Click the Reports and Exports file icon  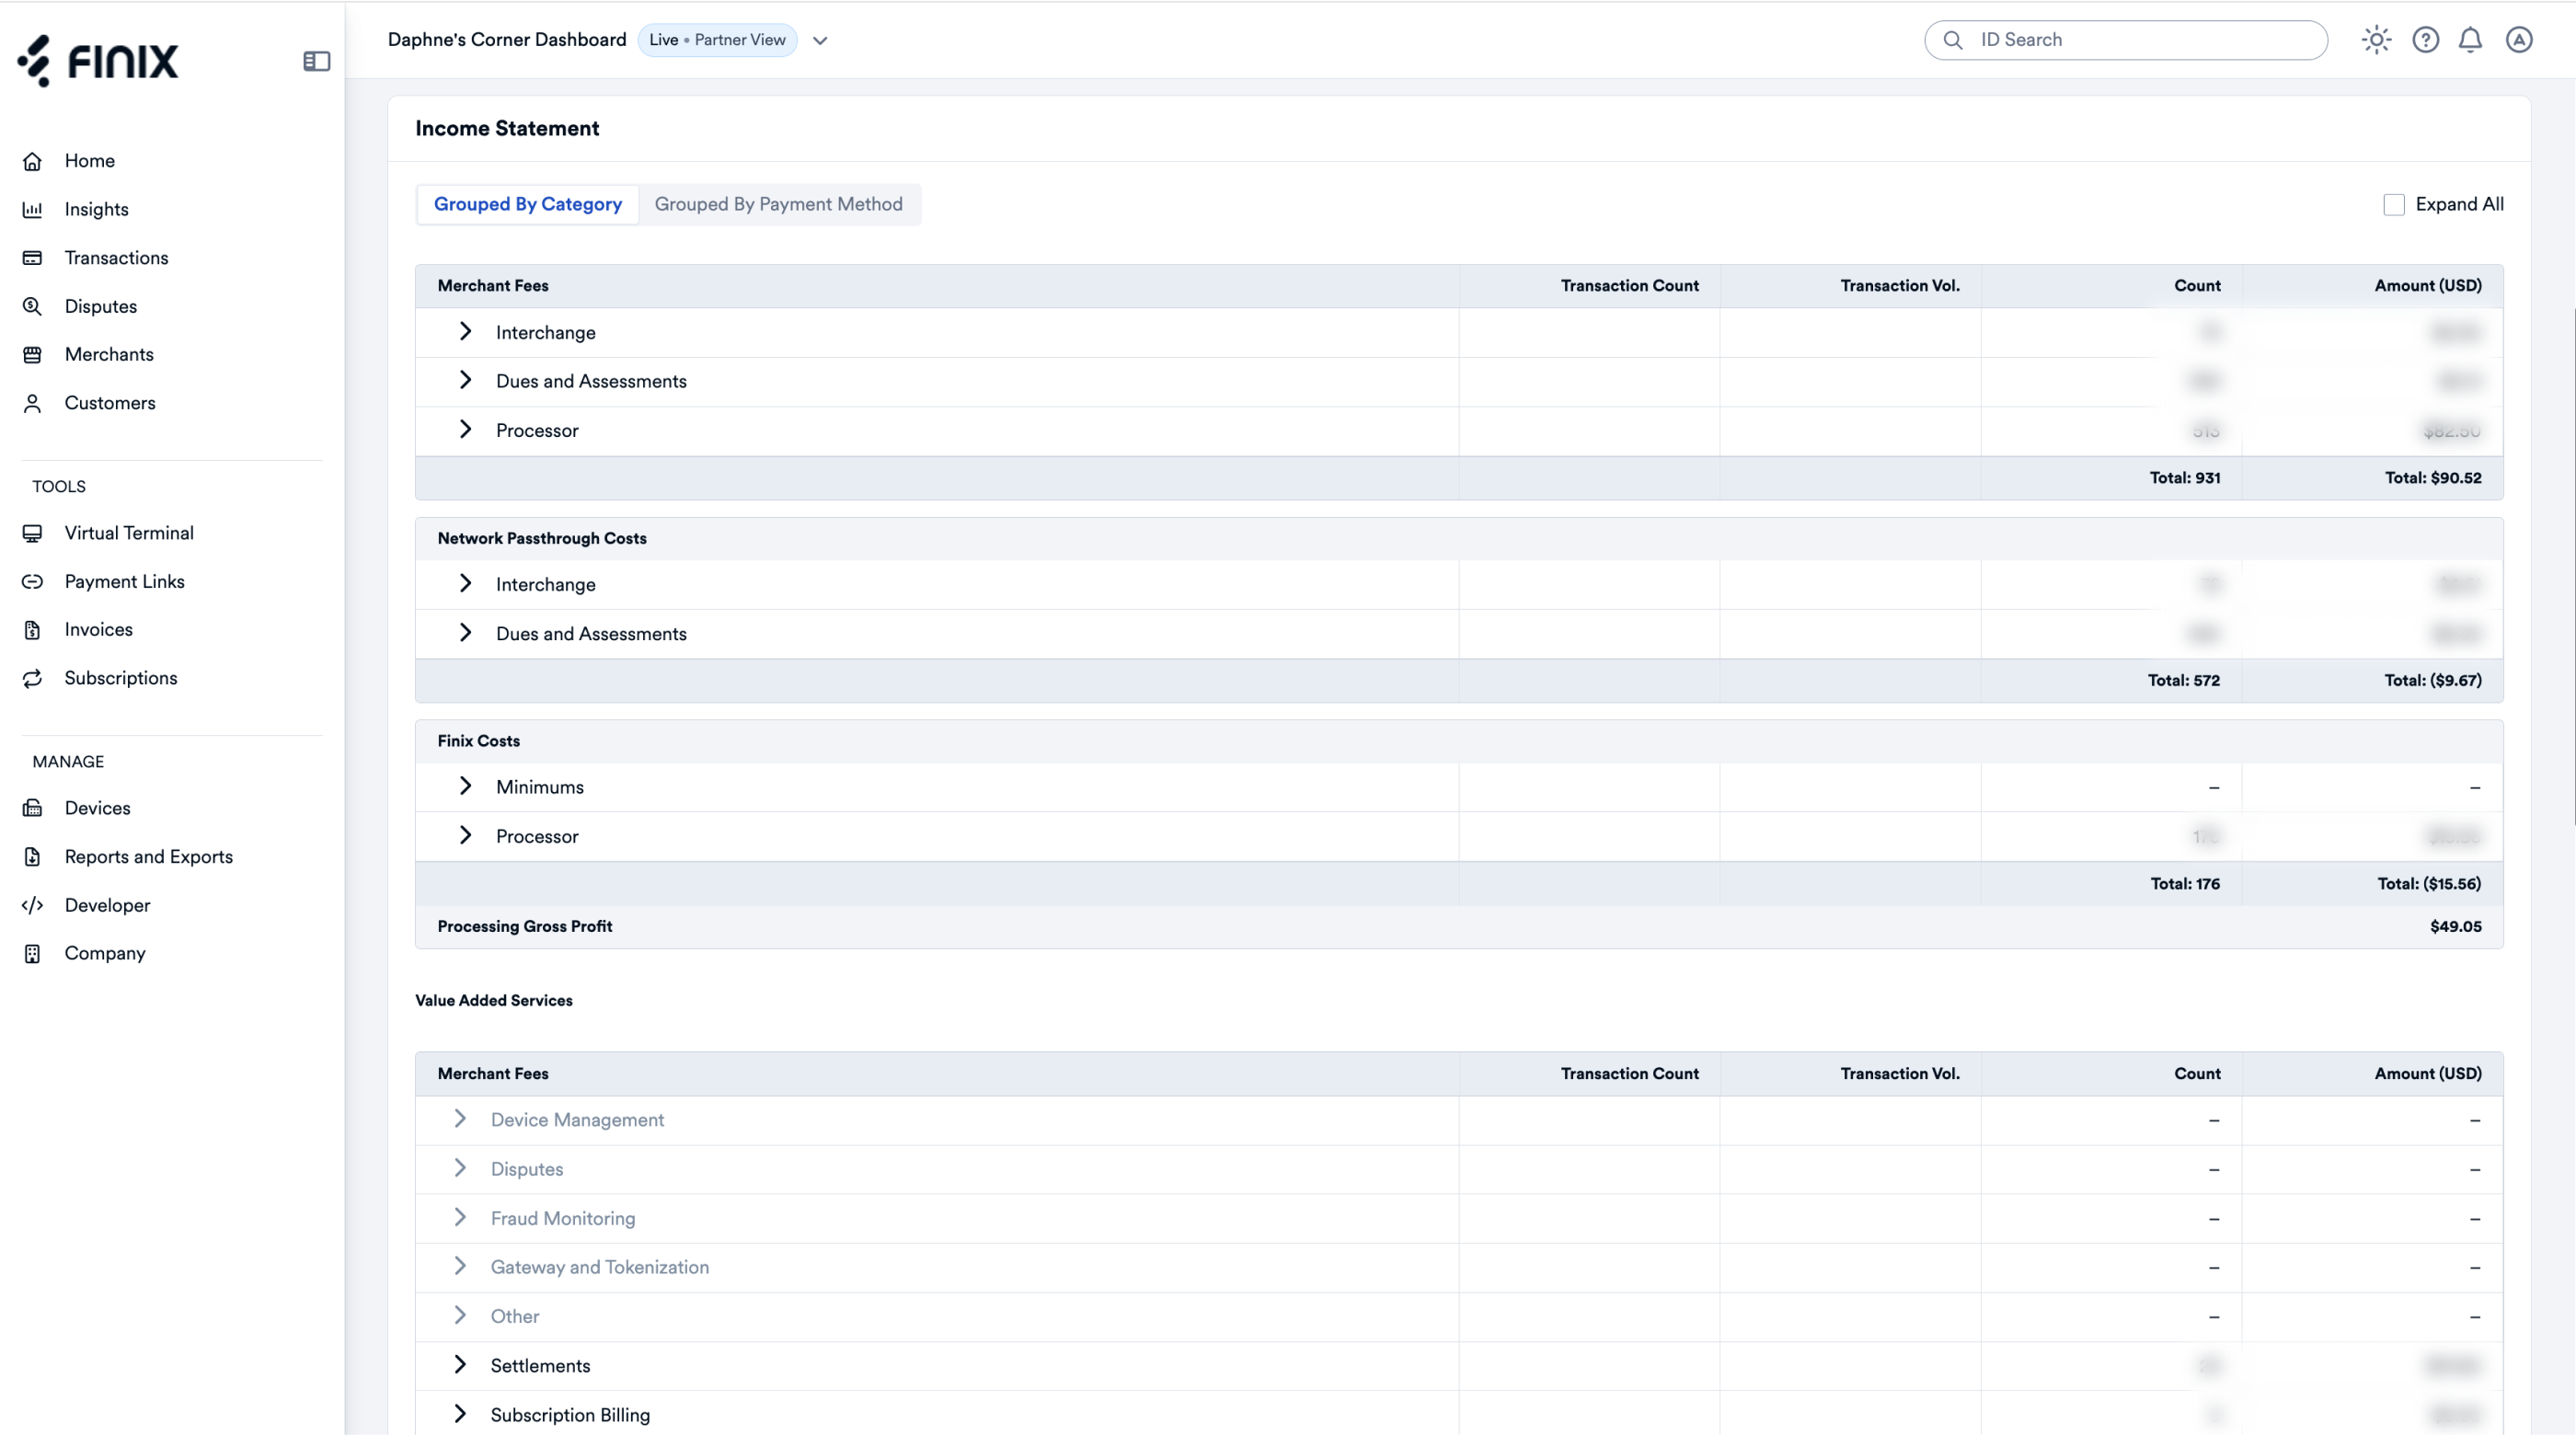32,857
